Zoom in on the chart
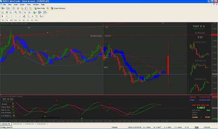 pos(16,12)
